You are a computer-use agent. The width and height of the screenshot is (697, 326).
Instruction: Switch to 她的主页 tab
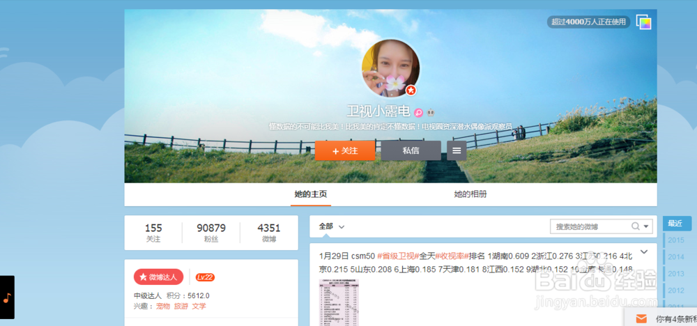click(x=311, y=194)
